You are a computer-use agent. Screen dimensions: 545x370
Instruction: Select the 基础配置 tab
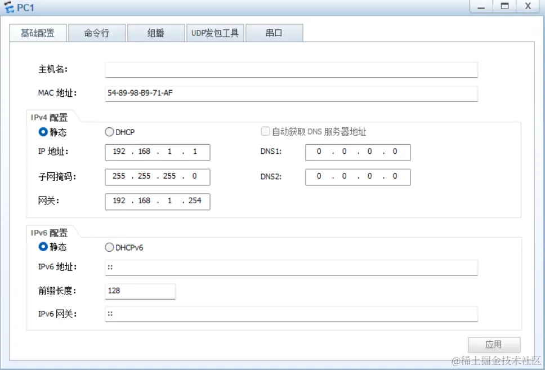[x=37, y=33]
